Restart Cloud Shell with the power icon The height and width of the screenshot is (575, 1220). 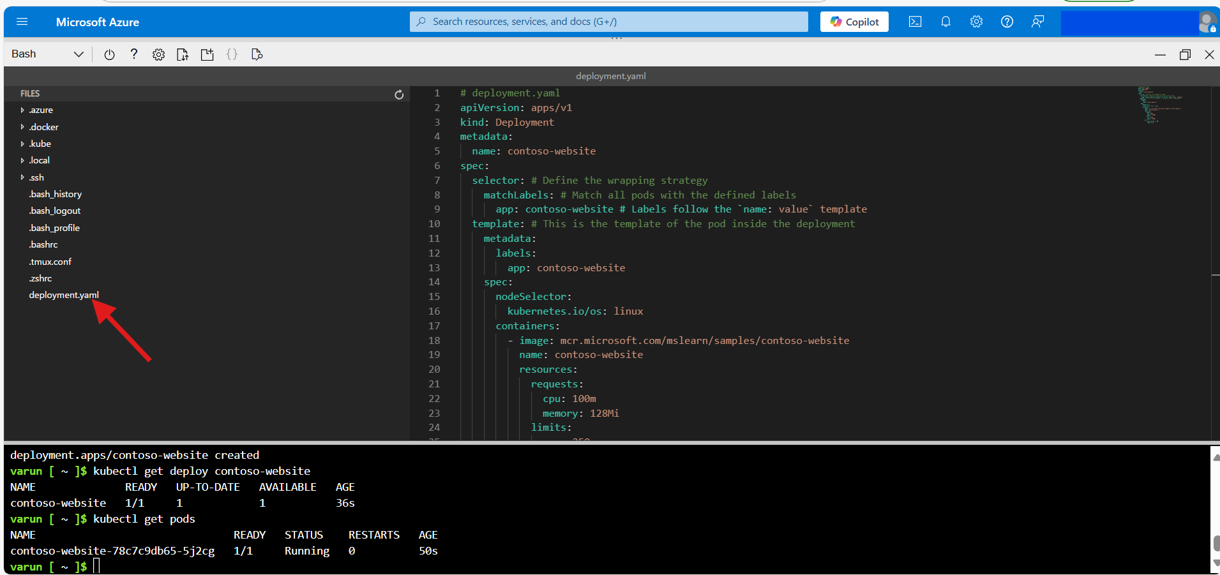point(109,54)
